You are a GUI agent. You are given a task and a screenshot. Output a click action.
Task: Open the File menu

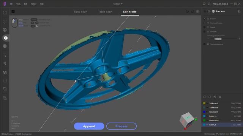pyautogui.click(x=11, y=4)
